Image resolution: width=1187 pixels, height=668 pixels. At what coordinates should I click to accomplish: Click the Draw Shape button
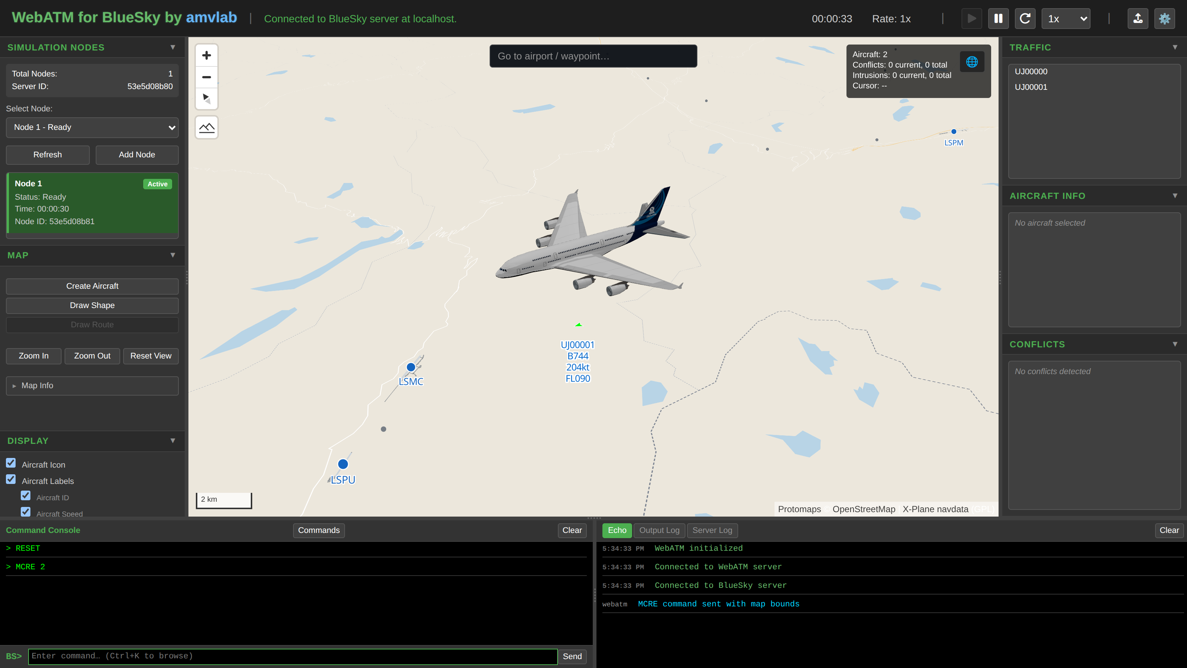(x=92, y=305)
